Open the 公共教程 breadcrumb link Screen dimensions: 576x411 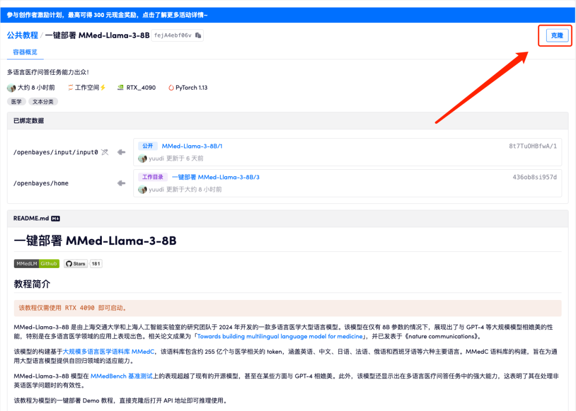coord(22,35)
